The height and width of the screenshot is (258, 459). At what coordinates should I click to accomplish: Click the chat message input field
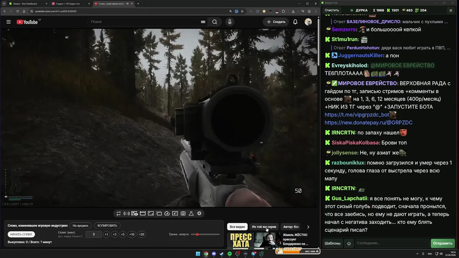[x=392, y=243]
